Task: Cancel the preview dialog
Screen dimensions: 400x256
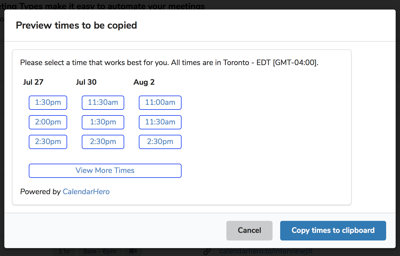Action: pyautogui.click(x=249, y=231)
